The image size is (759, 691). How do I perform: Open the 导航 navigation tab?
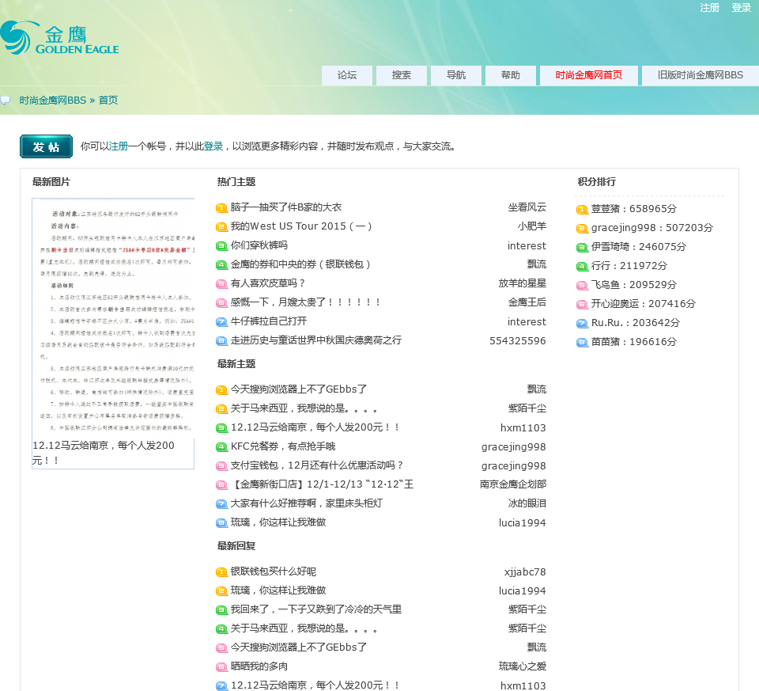(x=456, y=75)
